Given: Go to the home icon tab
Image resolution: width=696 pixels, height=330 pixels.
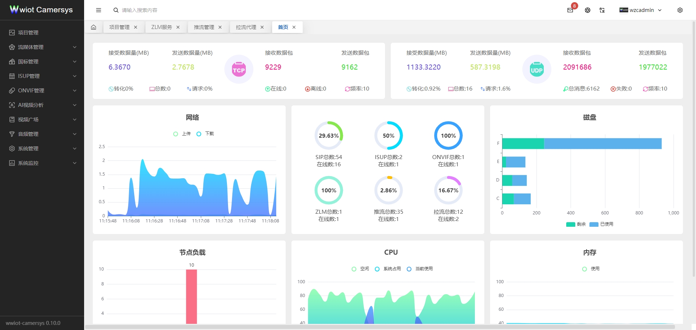Looking at the screenshot, I should click(94, 27).
